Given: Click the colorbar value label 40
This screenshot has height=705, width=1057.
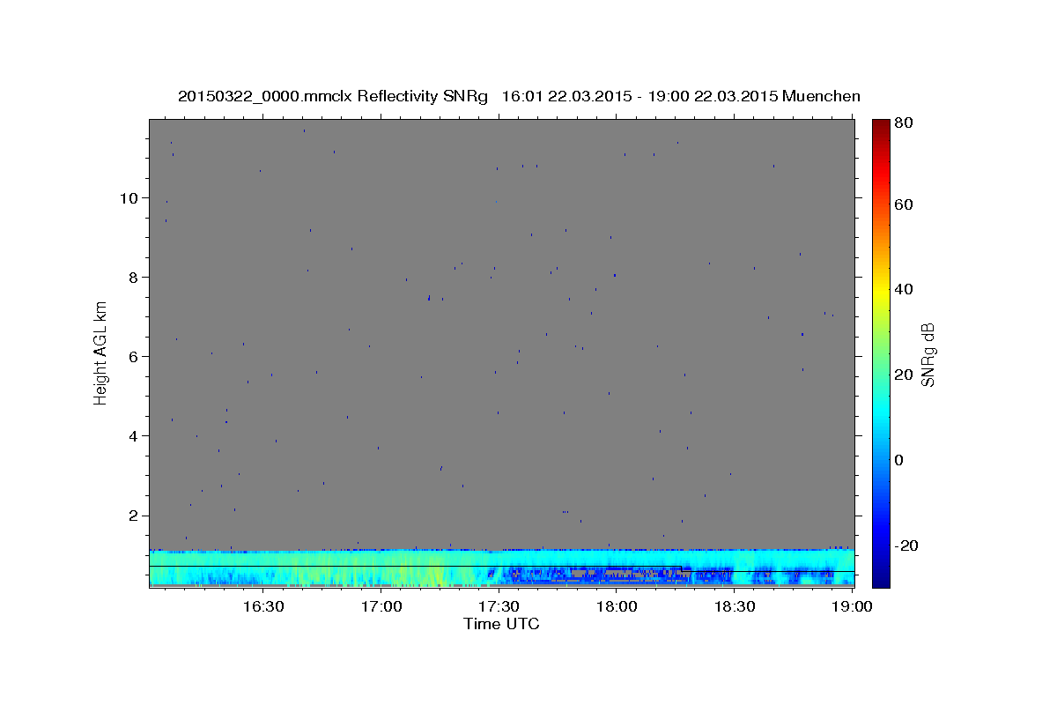Looking at the screenshot, I should 905,289.
